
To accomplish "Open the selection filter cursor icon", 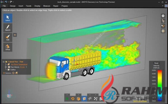I will tap(163, 26).
